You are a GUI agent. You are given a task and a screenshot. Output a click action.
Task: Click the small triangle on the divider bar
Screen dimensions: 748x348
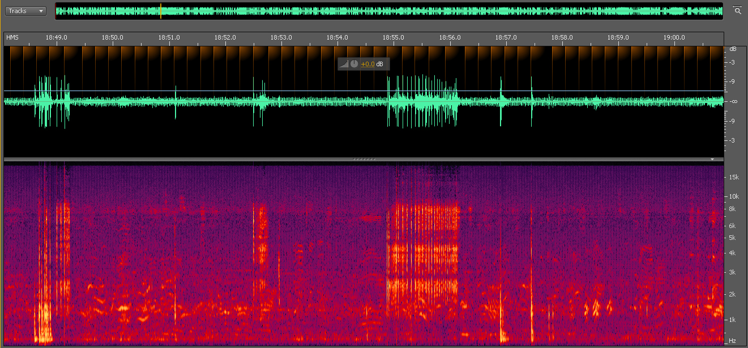(x=713, y=160)
